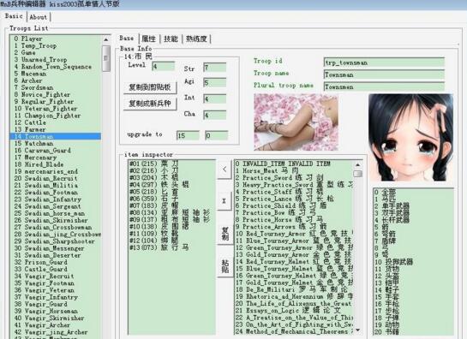Image resolution: width=467 pixels, height=339 pixels.
Task: Select 1 Temp_Troop in the list
Action: [56, 45]
